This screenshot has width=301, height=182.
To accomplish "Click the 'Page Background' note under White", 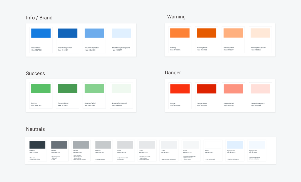I will [210, 159].
